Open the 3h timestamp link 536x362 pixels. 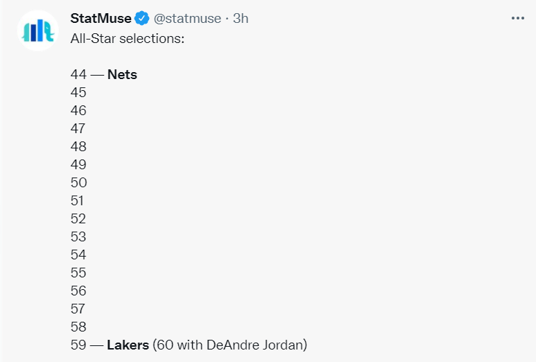pos(241,18)
